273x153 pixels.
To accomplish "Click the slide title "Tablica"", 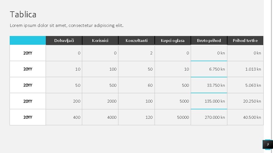I will point(23,14).
